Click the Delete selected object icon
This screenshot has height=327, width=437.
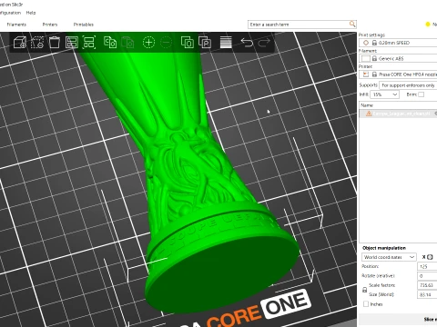pos(37,43)
